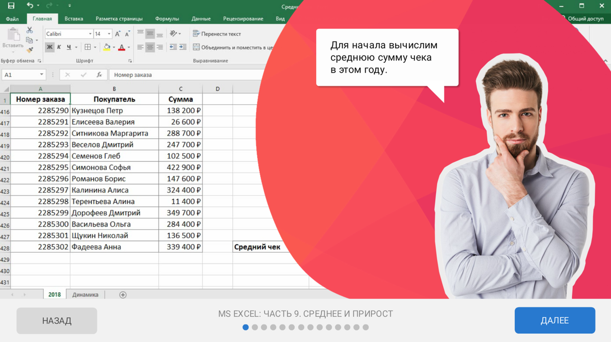Click the text orientation icon
Image resolution: width=611 pixels, height=342 pixels.
pyautogui.click(x=174, y=34)
